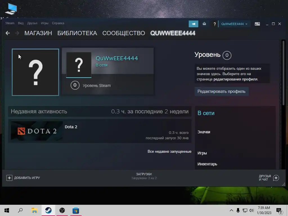Click 'последний запуск 30 янв' text
Viewport: 288px width, 216px height.
167,138
